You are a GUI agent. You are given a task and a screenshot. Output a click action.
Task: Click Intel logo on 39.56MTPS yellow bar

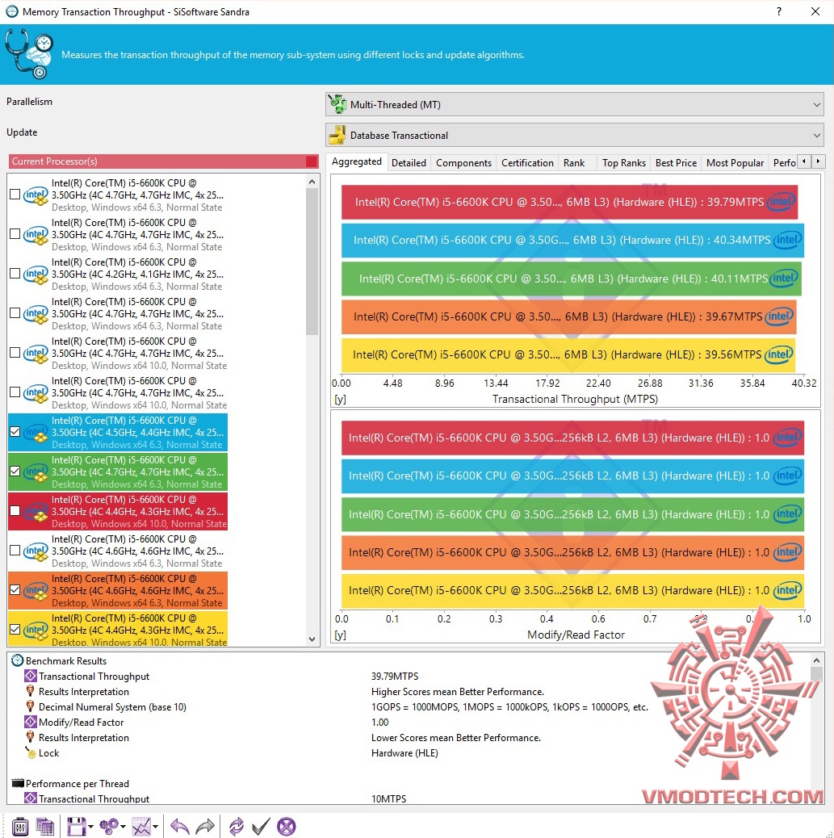[778, 354]
